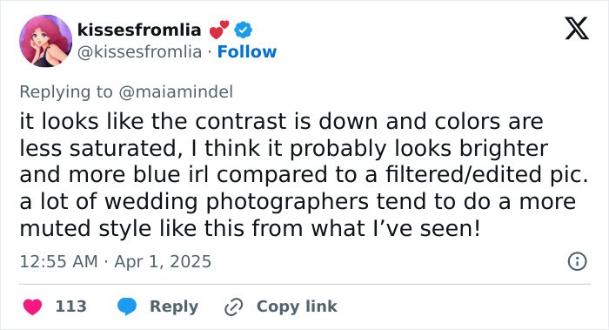The image size is (609, 330).
Task: Click the 113 likes count
Action: click(x=71, y=306)
